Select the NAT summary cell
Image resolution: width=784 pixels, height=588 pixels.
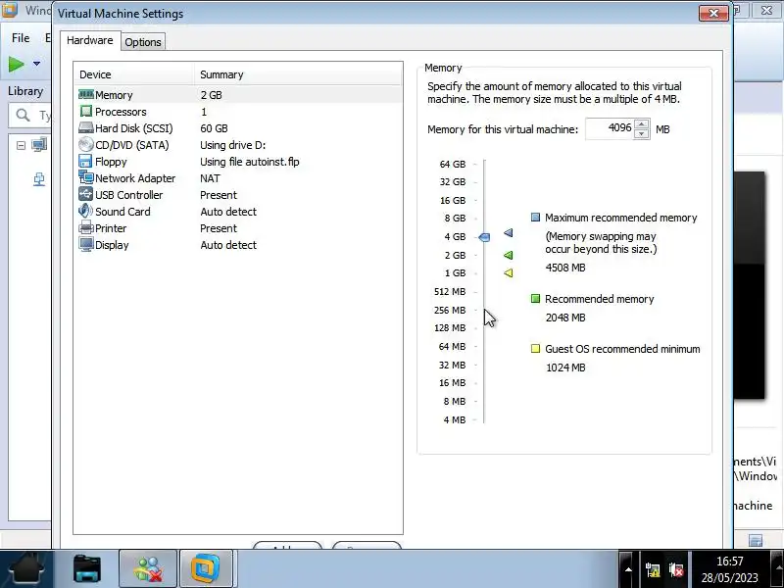(x=210, y=178)
